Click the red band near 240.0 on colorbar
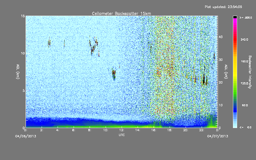Viewport: 256px width, 160px height. [235, 39]
